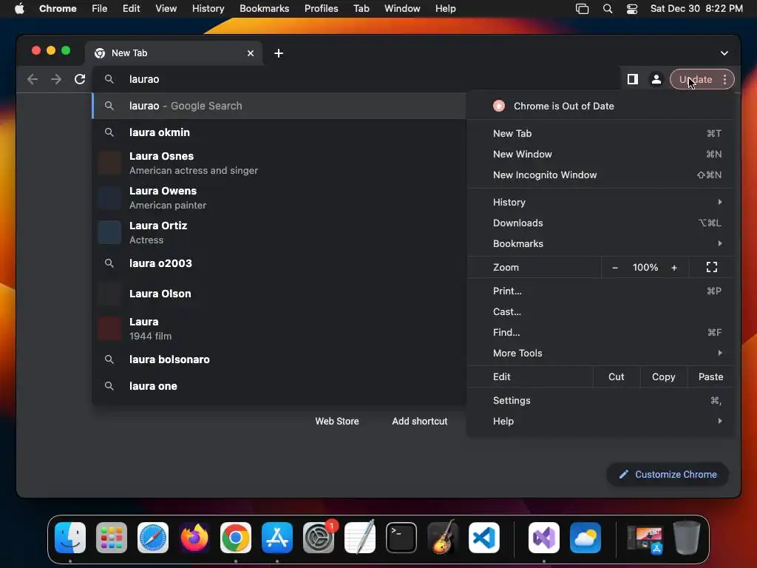Open Downloads from the menu

pyautogui.click(x=600, y=223)
